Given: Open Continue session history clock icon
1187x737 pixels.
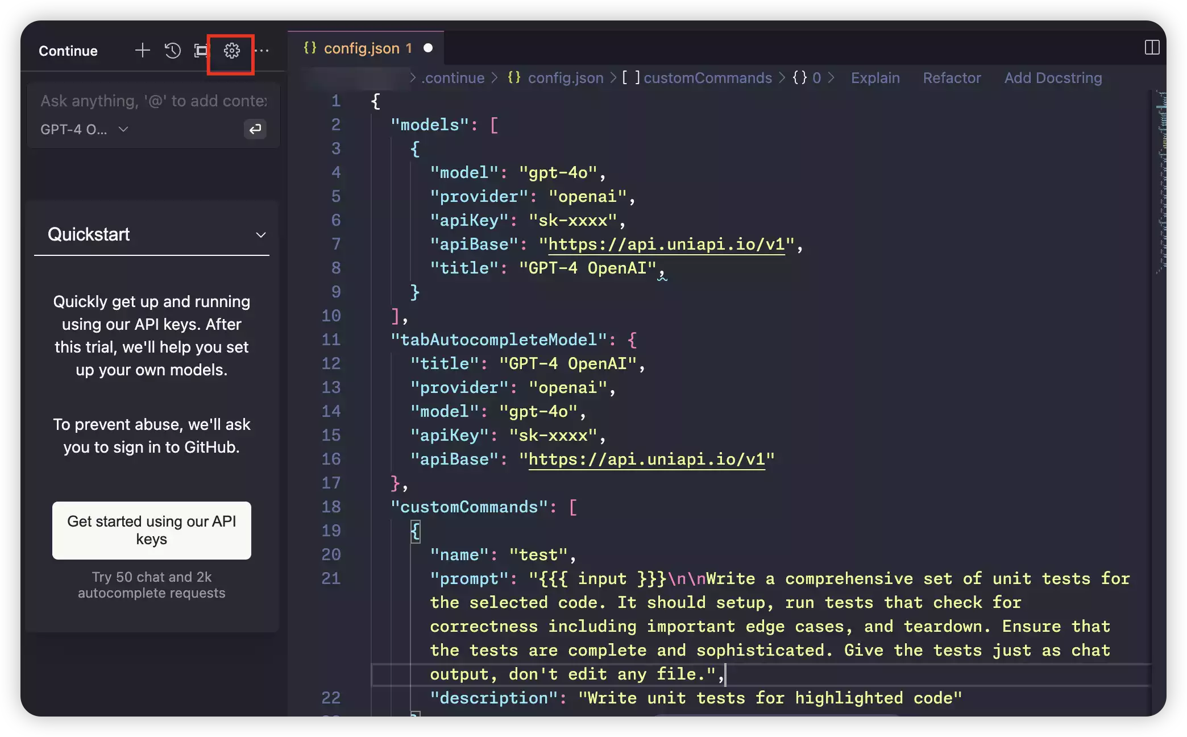Looking at the screenshot, I should coord(172,51).
